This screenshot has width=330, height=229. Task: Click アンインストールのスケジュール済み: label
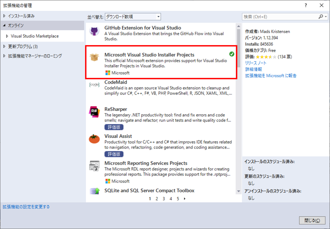[273, 191]
